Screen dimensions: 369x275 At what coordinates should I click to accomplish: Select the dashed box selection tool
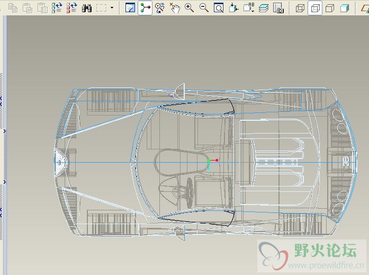coord(102,8)
